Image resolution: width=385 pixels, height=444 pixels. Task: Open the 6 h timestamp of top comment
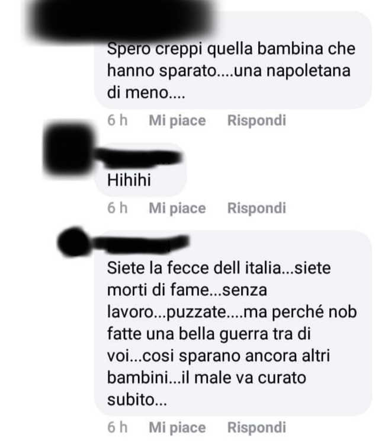(x=117, y=120)
